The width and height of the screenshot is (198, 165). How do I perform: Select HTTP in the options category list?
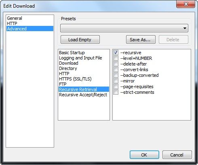pyautogui.click(x=84, y=74)
